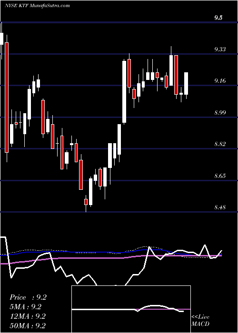
Task: Click the 9.33 price axis label
Action: click(220, 49)
